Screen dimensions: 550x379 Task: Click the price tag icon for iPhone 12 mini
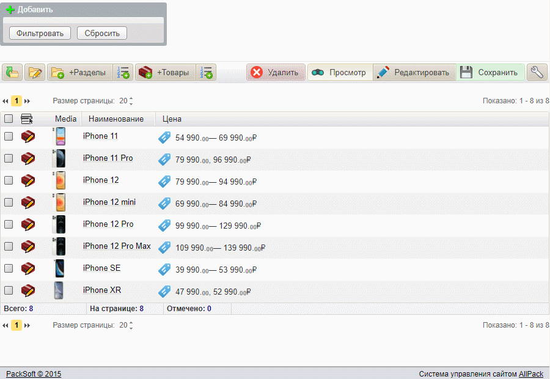pyautogui.click(x=164, y=204)
